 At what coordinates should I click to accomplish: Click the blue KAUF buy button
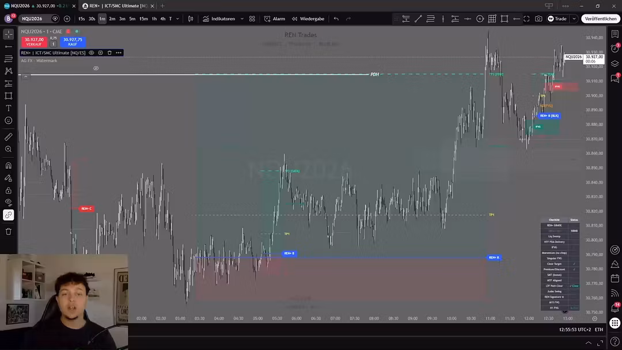(73, 41)
